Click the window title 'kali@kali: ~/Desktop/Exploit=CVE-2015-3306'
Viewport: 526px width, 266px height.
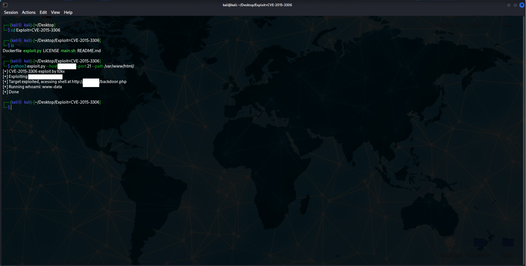pos(257,5)
